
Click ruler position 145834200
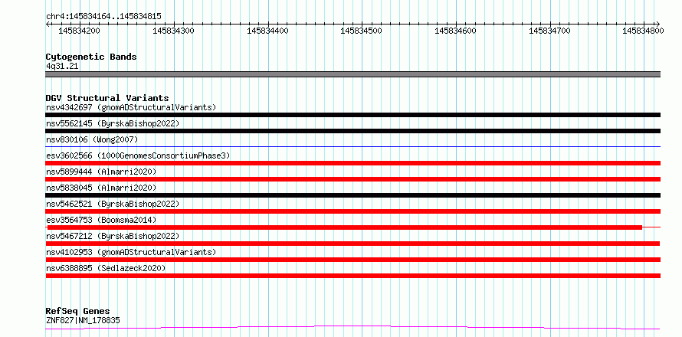coord(79,31)
